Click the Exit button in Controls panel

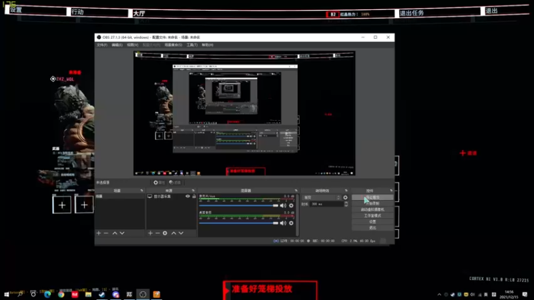(x=372, y=228)
